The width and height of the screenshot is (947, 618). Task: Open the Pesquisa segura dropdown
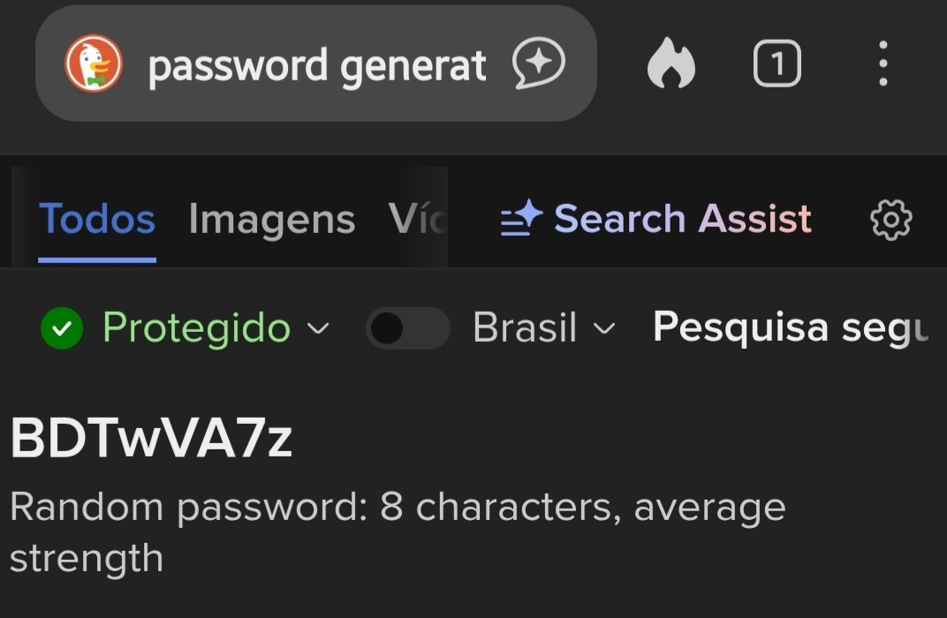coord(789,328)
